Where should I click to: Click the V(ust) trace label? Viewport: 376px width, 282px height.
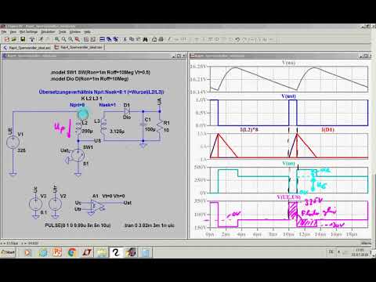pos(289,96)
